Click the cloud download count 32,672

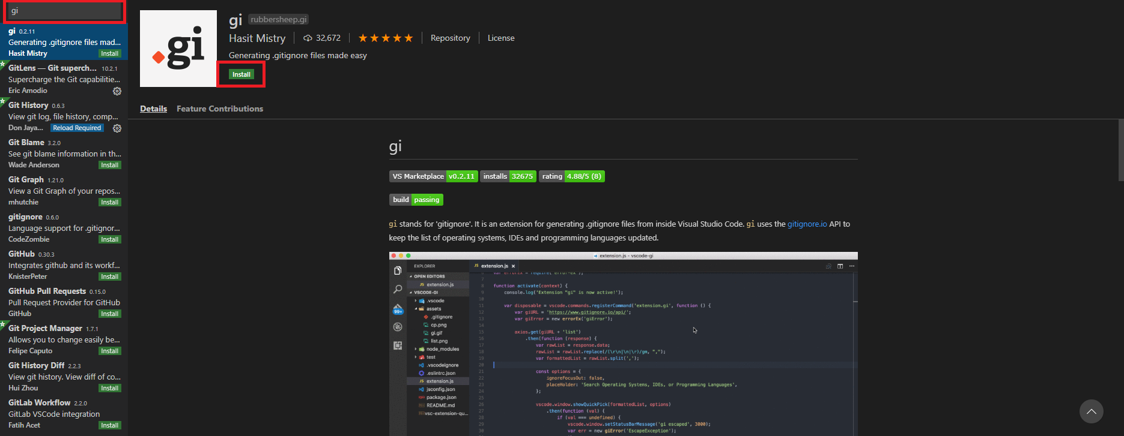click(322, 38)
